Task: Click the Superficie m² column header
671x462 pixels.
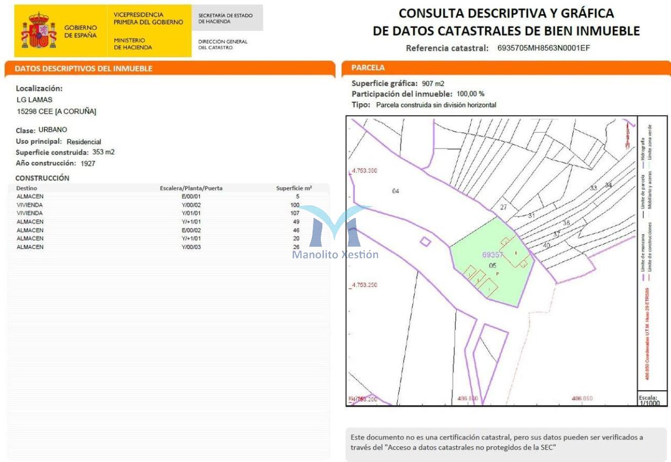Action: pos(294,188)
